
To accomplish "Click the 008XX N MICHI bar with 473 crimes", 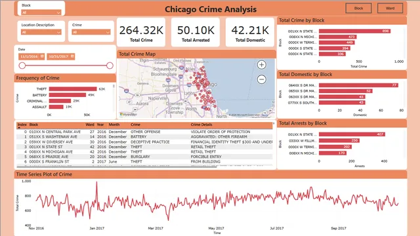I will pyautogui.click(x=337, y=37).
